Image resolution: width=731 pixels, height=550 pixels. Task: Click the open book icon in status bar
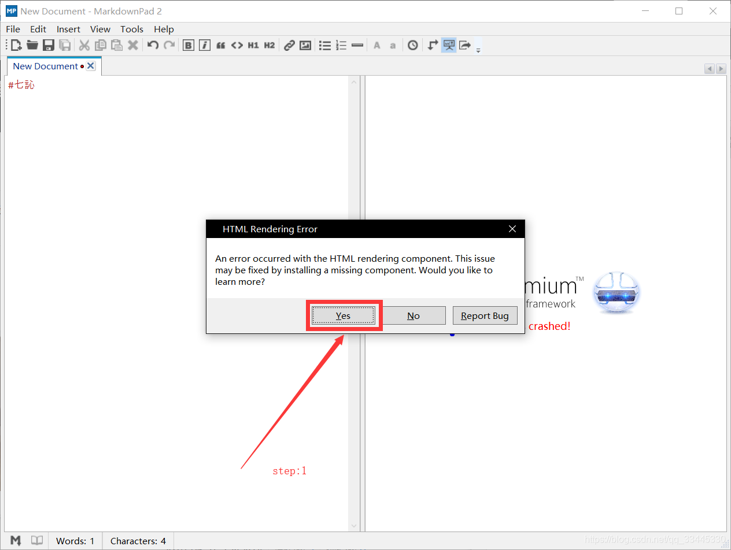click(37, 541)
